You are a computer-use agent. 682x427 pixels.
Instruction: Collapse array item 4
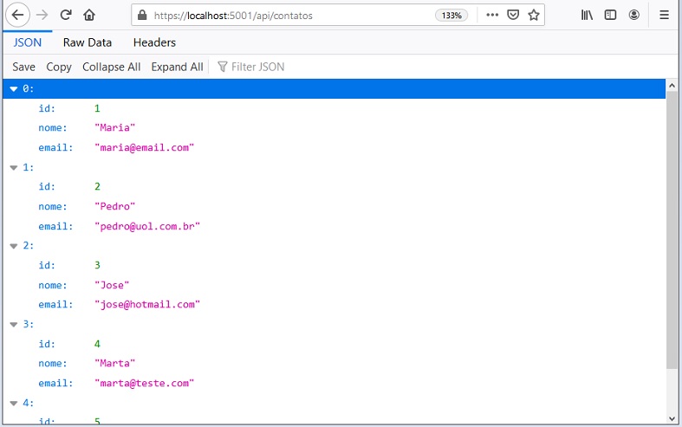(x=14, y=403)
